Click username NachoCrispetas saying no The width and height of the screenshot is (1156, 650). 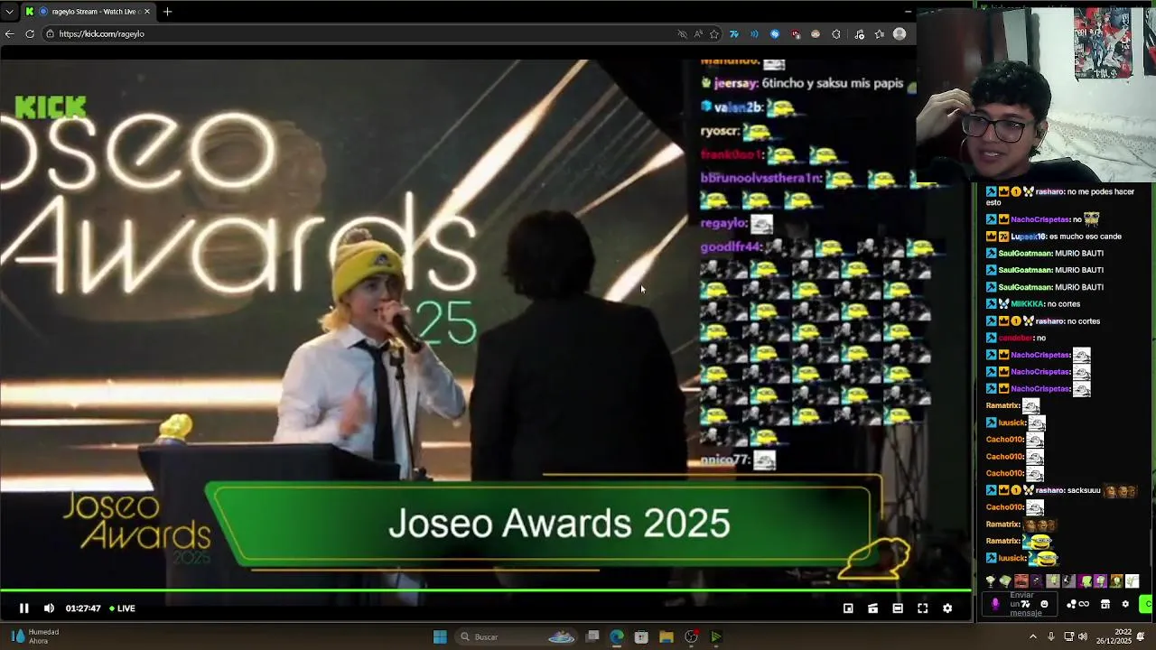(1039, 219)
